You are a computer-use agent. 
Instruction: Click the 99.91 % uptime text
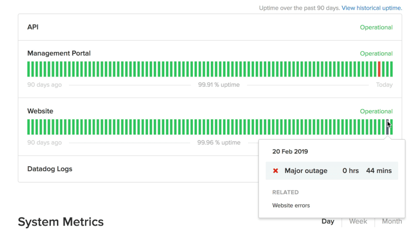[219, 85]
